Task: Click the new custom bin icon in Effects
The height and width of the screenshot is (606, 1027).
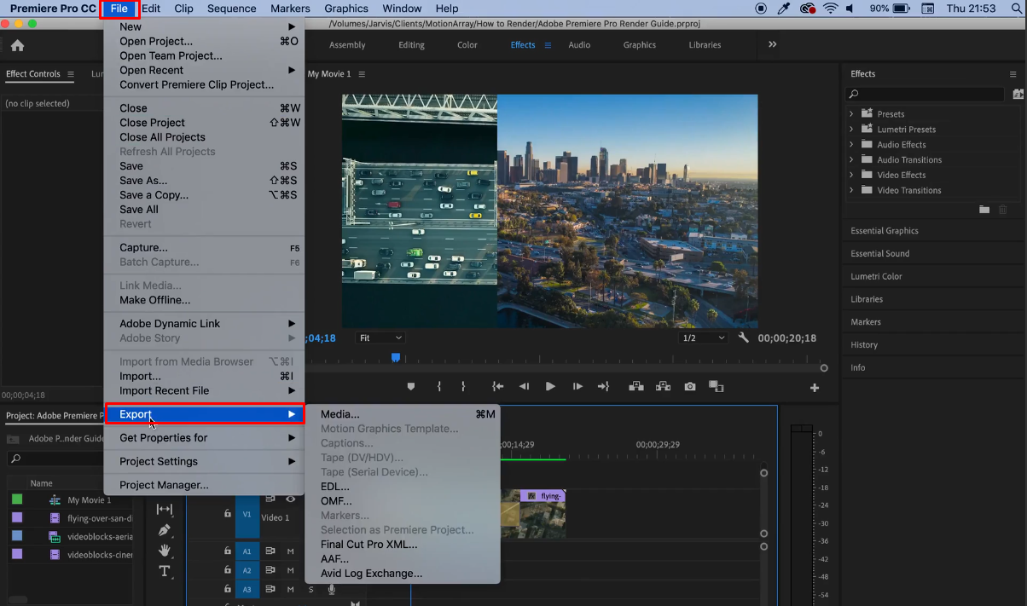Action: coord(984,209)
